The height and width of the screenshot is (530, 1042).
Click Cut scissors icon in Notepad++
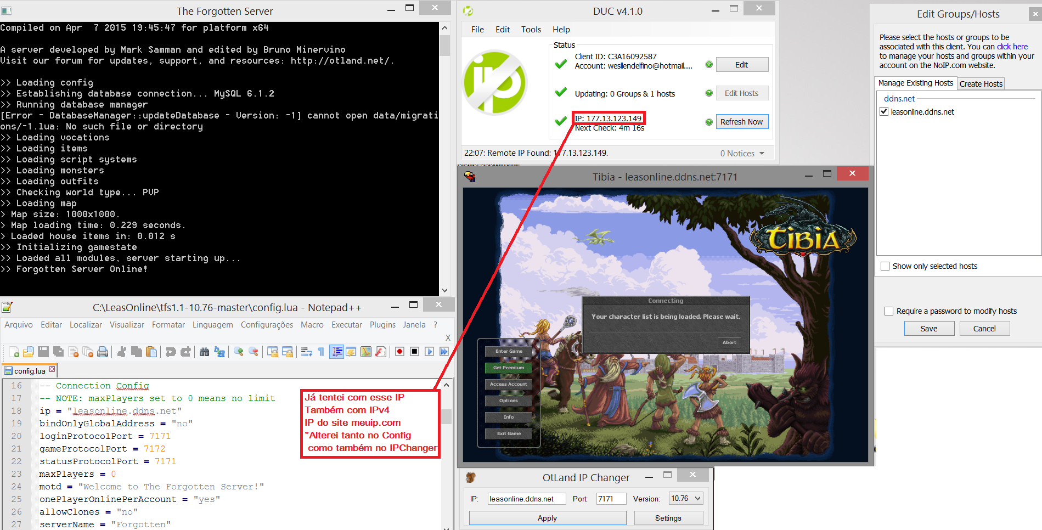[x=122, y=352]
